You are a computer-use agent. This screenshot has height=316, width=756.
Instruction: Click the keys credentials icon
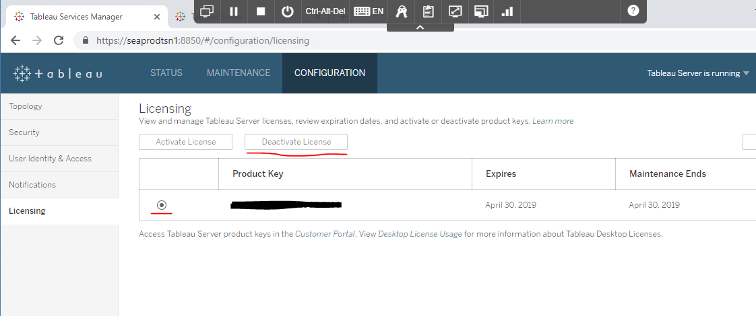[401, 11]
